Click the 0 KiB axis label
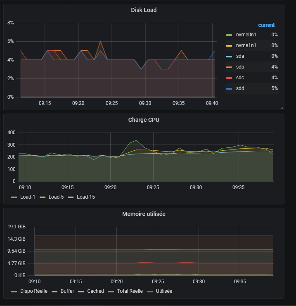This screenshot has width=296, height=306. pyautogui.click(x=20, y=275)
